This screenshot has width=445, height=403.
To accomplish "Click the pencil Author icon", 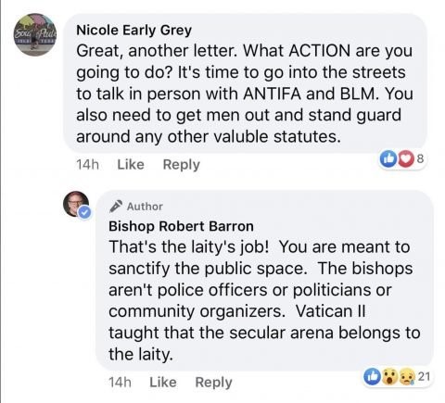I will coord(116,207).
